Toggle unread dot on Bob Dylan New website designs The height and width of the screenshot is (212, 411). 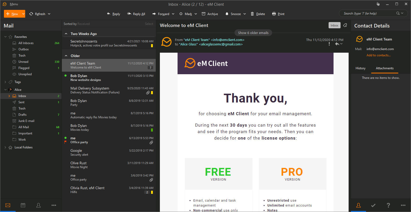click(x=66, y=76)
